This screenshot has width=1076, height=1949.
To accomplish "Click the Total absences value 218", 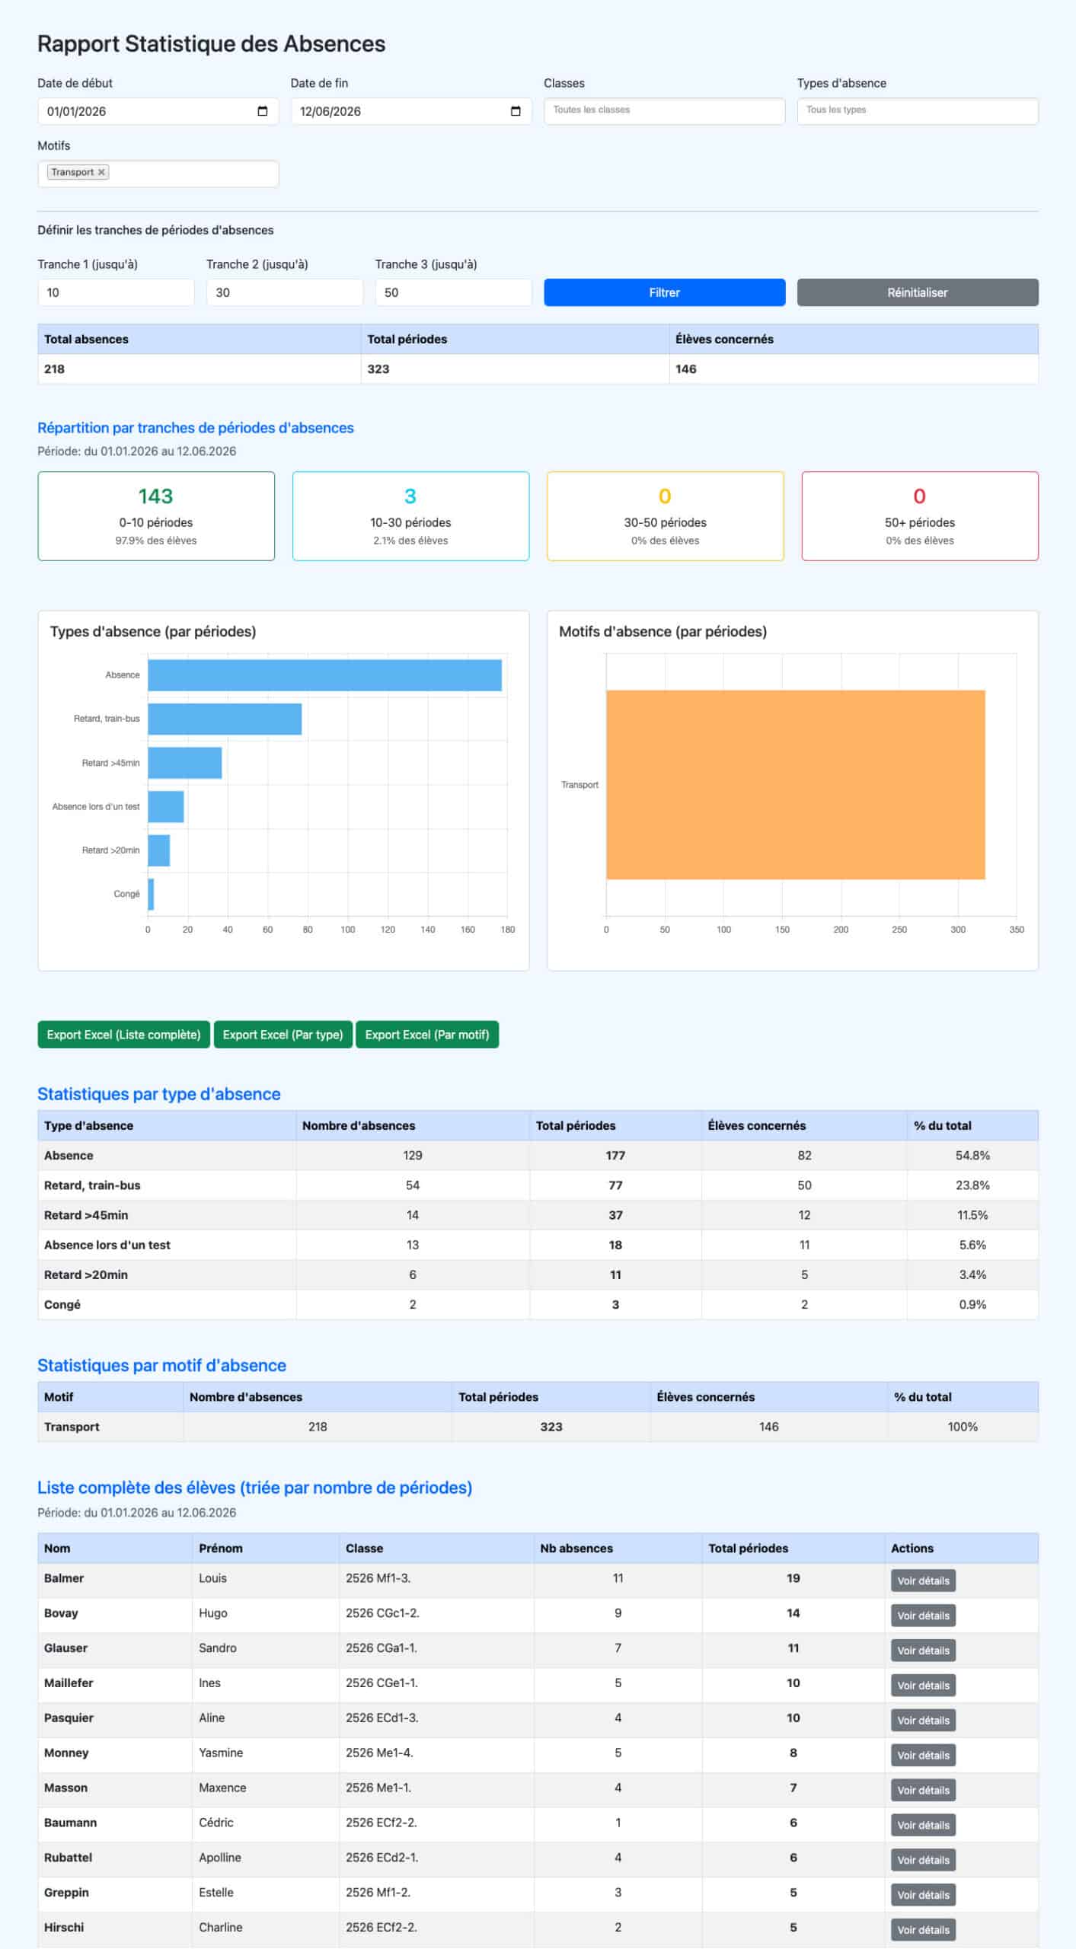I will pos(54,369).
